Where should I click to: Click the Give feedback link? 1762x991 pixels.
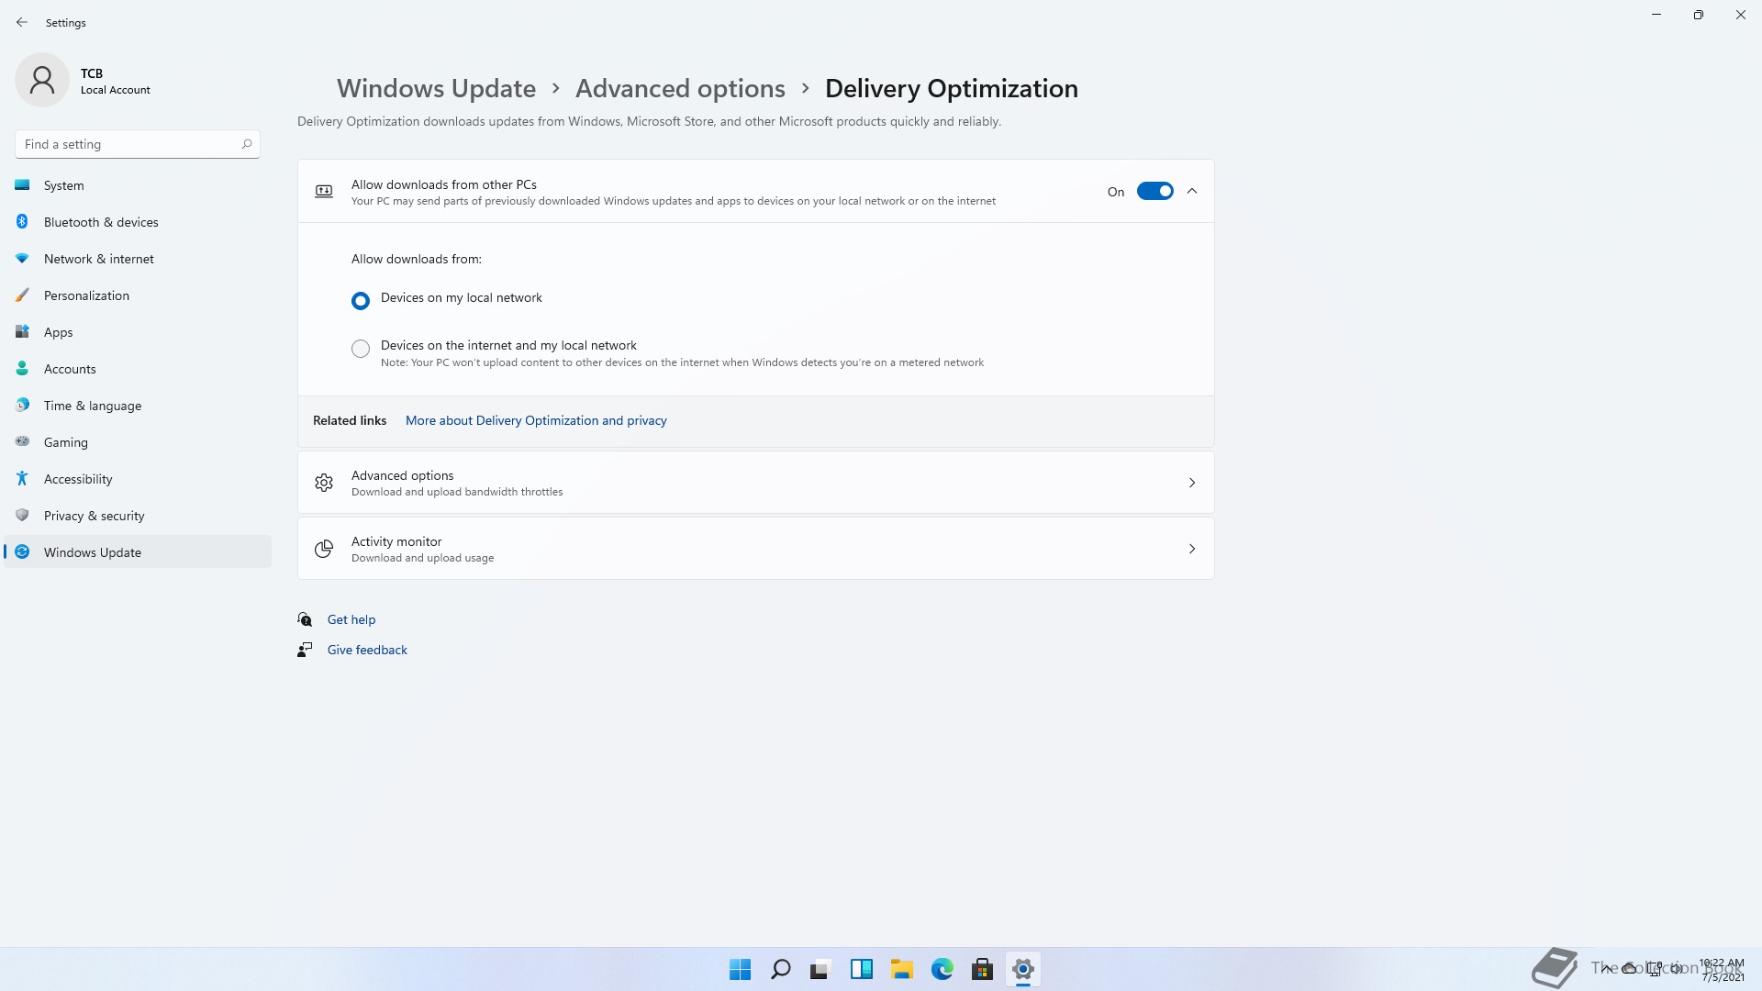[x=367, y=650]
